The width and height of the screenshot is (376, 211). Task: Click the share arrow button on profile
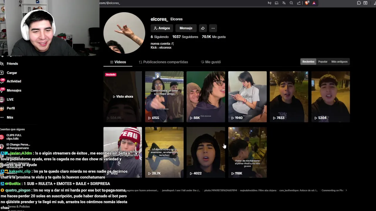pos(203,28)
